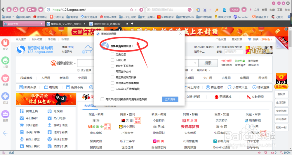Open the 查看 menu
Image resolution: width=292 pixels, height=155 pixels.
point(265,10)
